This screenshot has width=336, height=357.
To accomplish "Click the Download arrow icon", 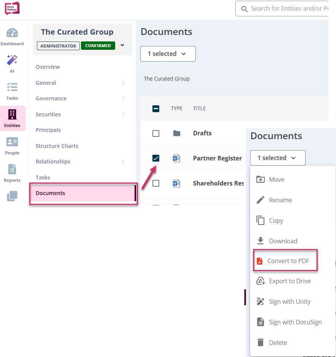I will pos(260,241).
